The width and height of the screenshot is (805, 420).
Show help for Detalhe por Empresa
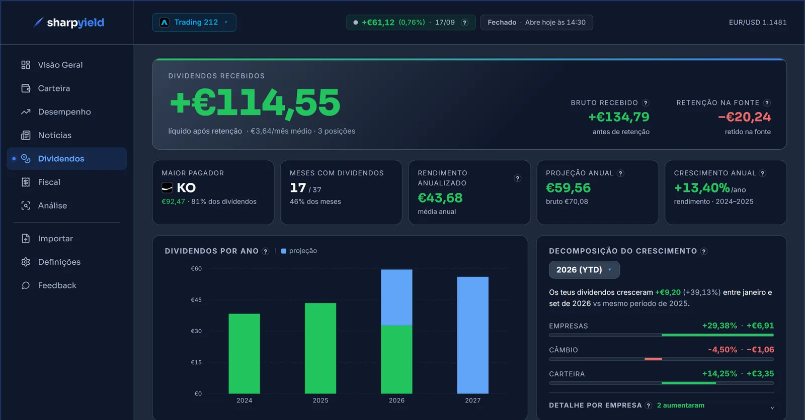point(649,405)
